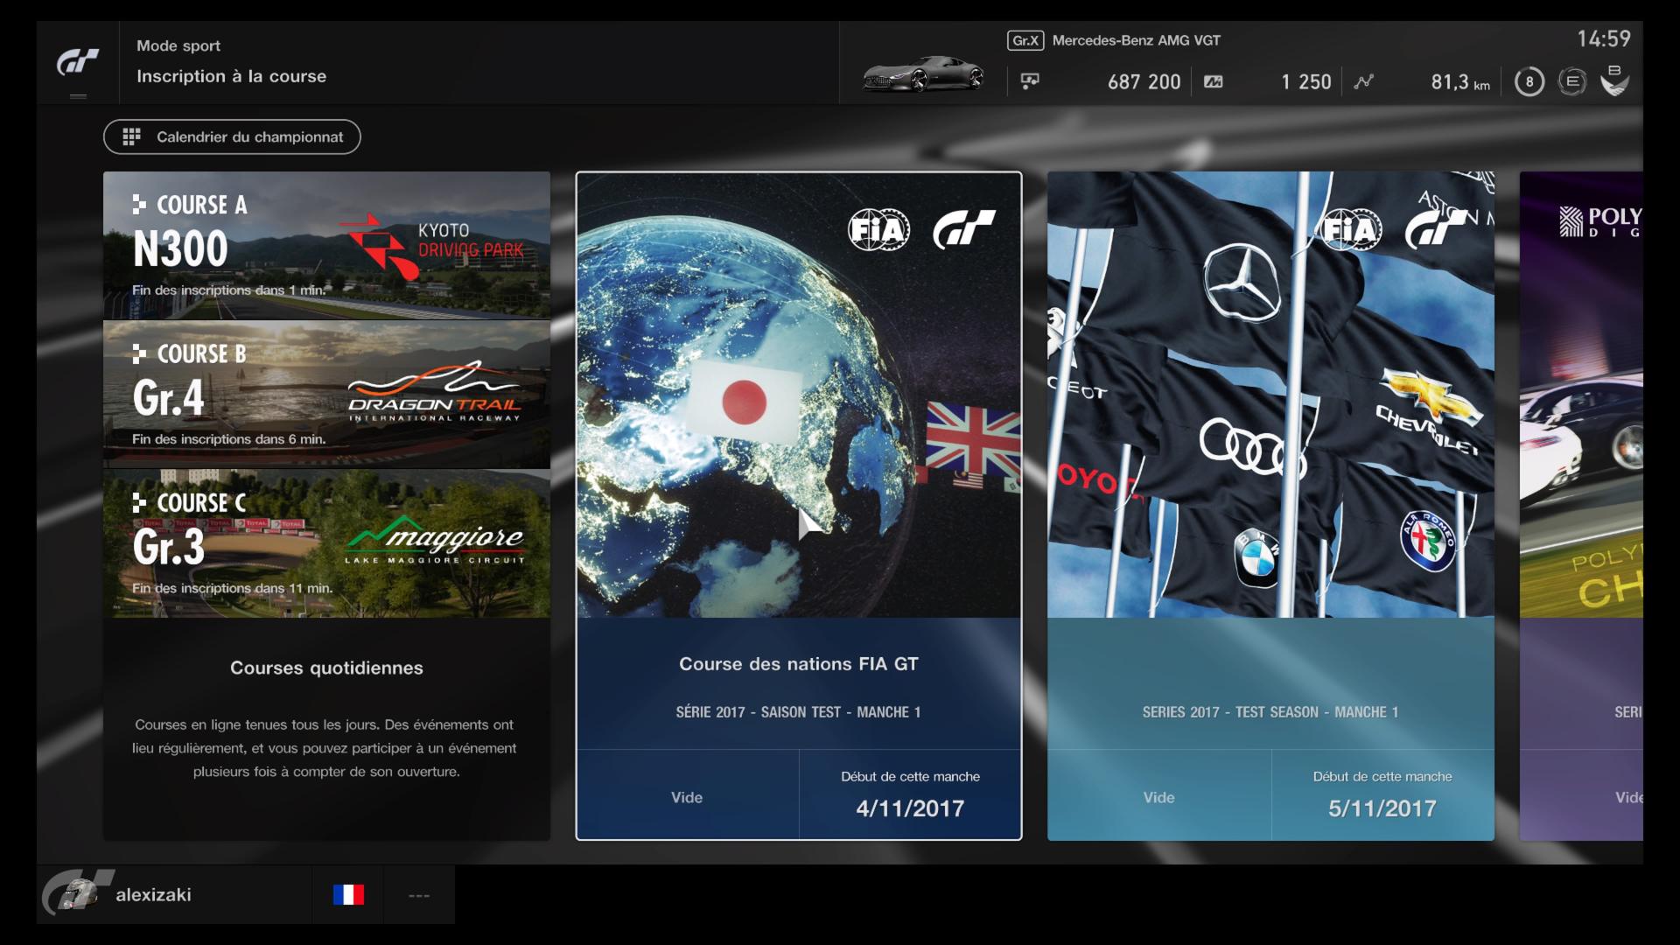Click the Gran Turismo logo in top-left

(x=78, y=62)
